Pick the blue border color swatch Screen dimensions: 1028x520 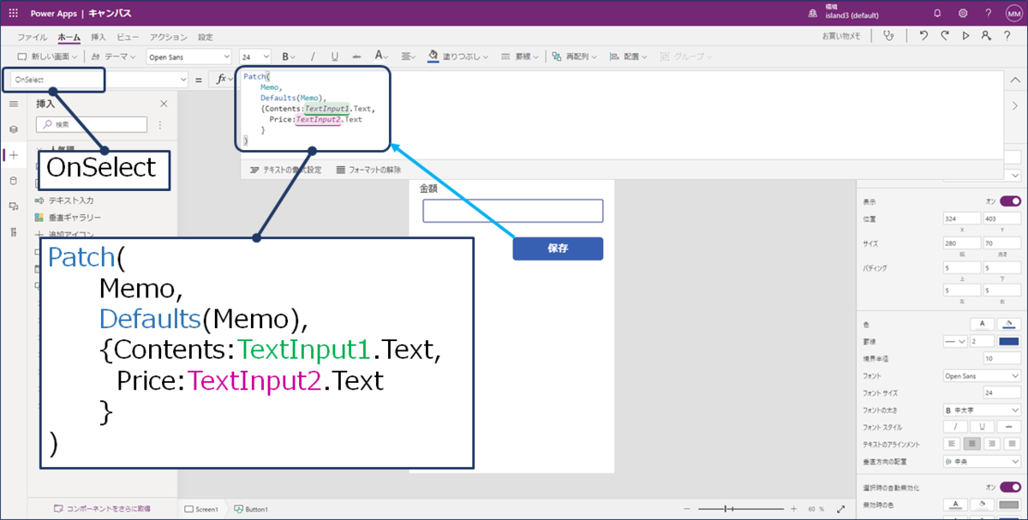click(x=1009, y=341)
